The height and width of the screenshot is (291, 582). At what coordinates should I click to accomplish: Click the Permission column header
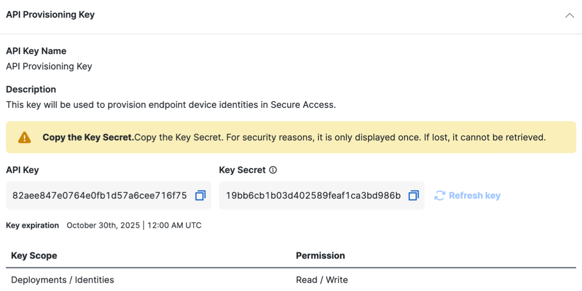321,256
